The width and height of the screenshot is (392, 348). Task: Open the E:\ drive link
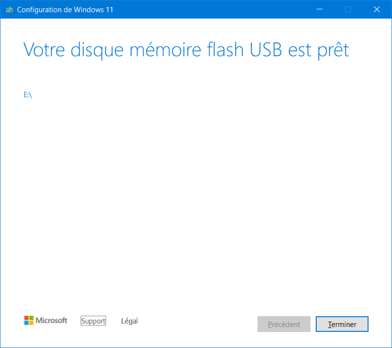click(x=28, y=95)
